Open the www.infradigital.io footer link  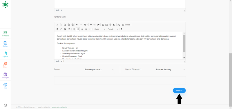tap(44, 107)
